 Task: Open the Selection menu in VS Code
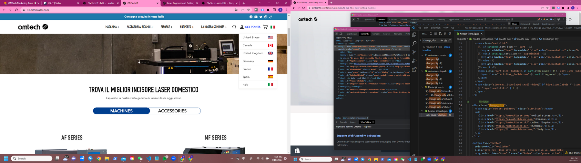pyautogui.click(x=435, y=28)
